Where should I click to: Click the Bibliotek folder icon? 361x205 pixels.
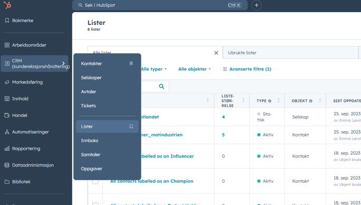click(7, 182)
